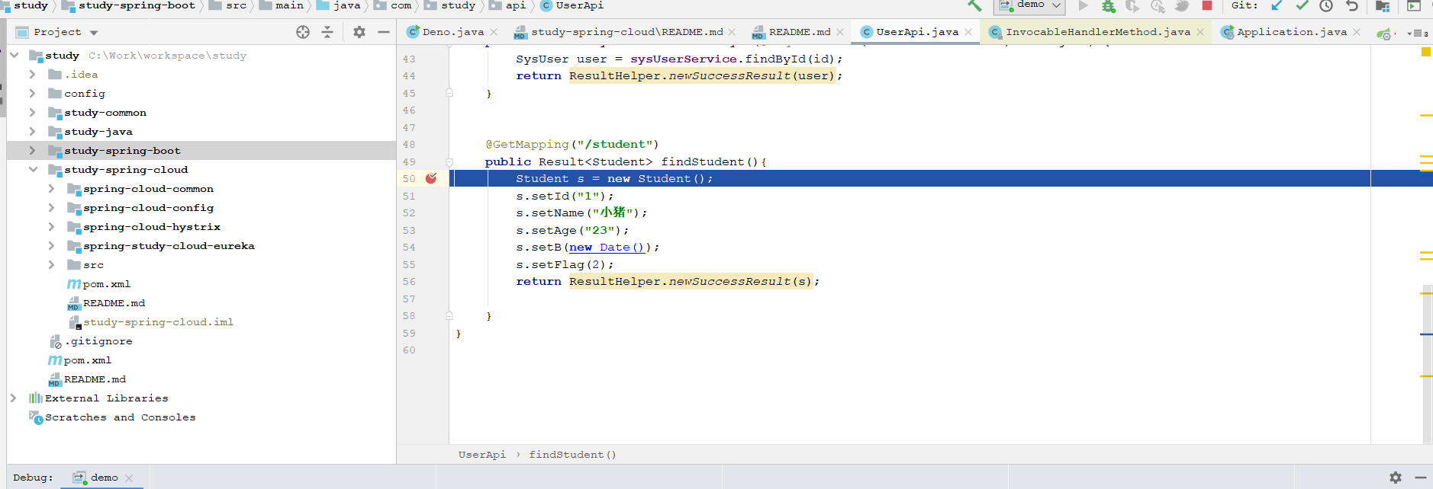Click the Run with Profiler icon

[1158, 6]
